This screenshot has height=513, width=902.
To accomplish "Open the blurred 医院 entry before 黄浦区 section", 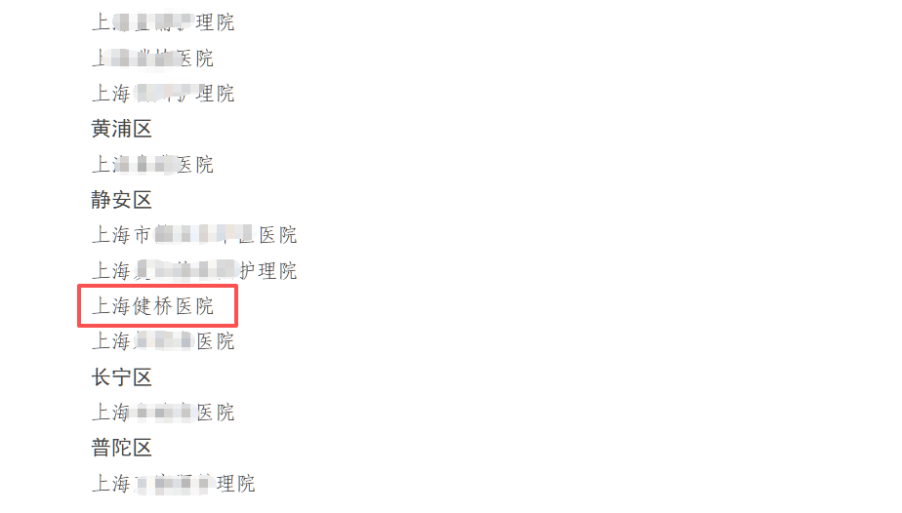I will [x=153, y=58].
